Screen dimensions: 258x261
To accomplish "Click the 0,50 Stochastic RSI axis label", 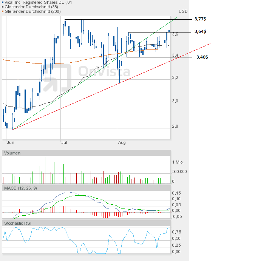I will tap(176, 239).
